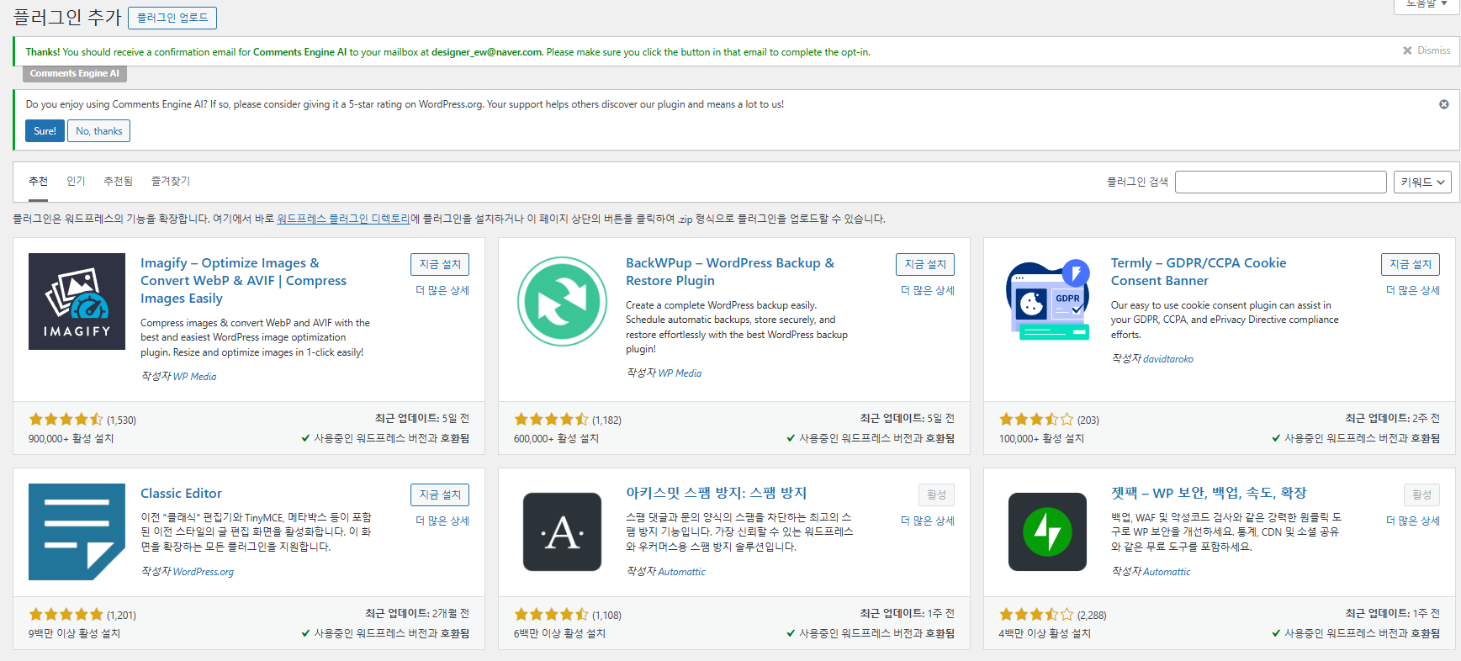
Task: View more details for Classic Editor
Action: point(442,521)
